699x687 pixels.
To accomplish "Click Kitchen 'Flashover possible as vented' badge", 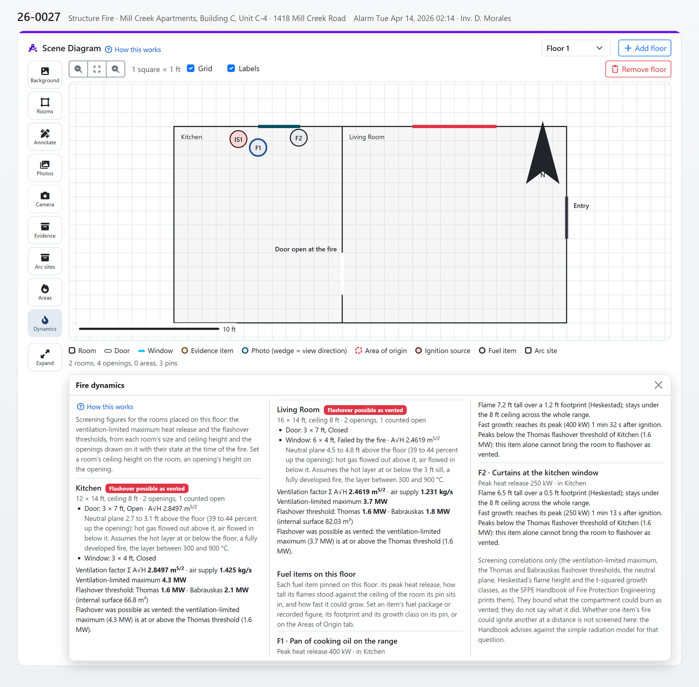I will point(147,489).
